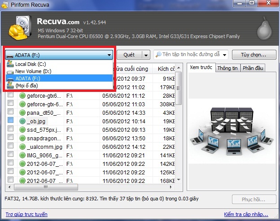Viewport: 280px width, 221px height.
Task: Choose (Mọi ổ đĩa) all drives entry
Action: click(x=59, y=86)
